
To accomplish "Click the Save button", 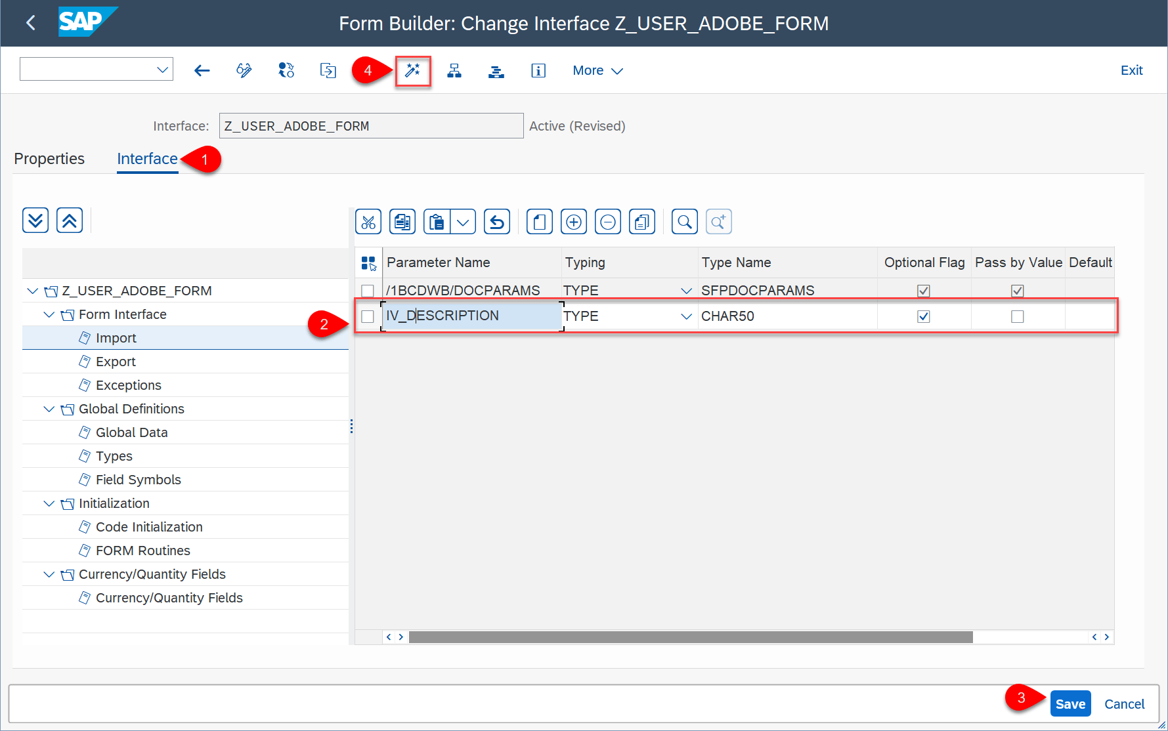I will click(1070, 703).
